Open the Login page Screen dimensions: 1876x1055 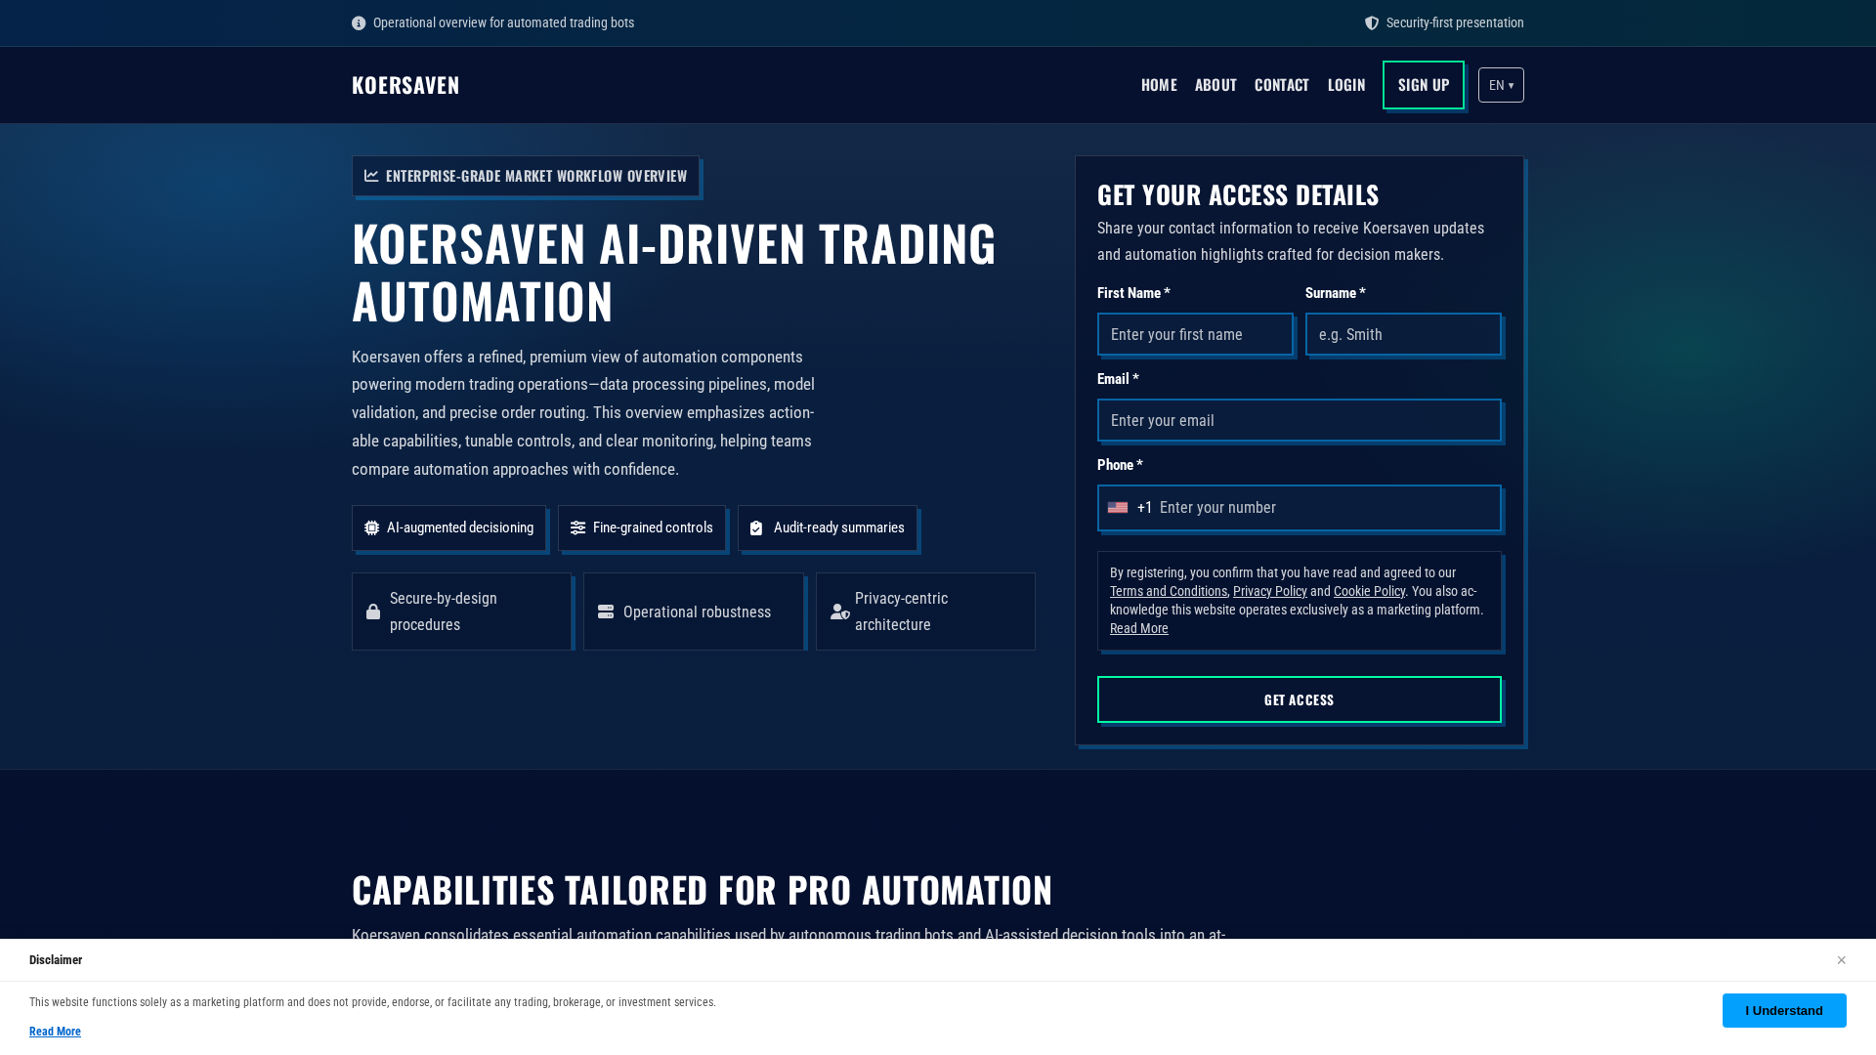coord(1346,85)
